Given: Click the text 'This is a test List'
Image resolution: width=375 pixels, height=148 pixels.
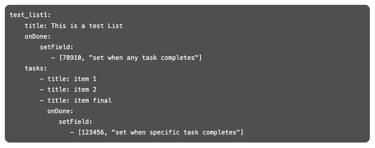Looking at the screenshot, I should [87, 26].
